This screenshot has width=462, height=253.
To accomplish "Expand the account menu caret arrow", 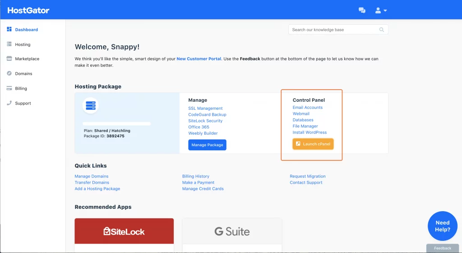I will 385,10.
